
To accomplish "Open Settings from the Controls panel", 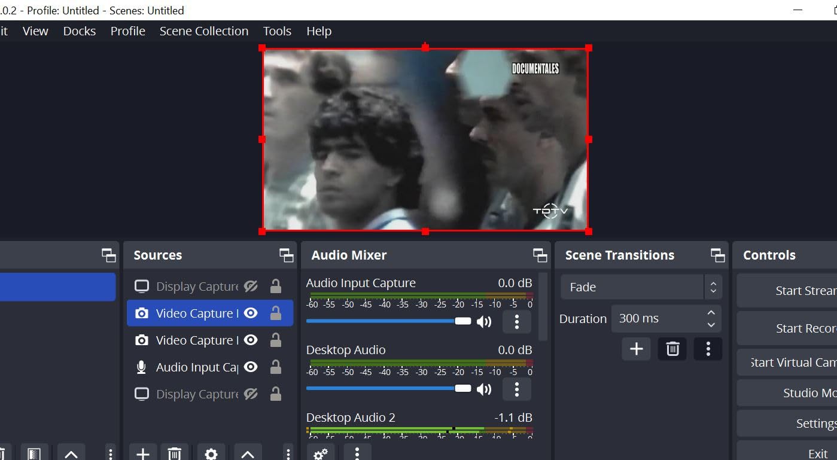I will [x=787, y=424].
